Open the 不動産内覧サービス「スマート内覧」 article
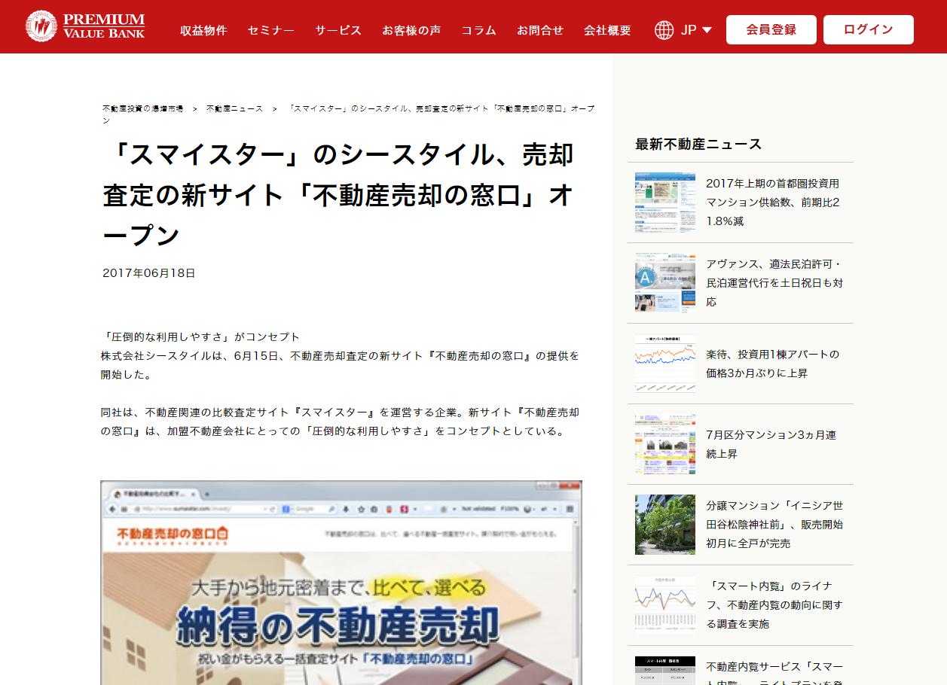 click(774, 671)
